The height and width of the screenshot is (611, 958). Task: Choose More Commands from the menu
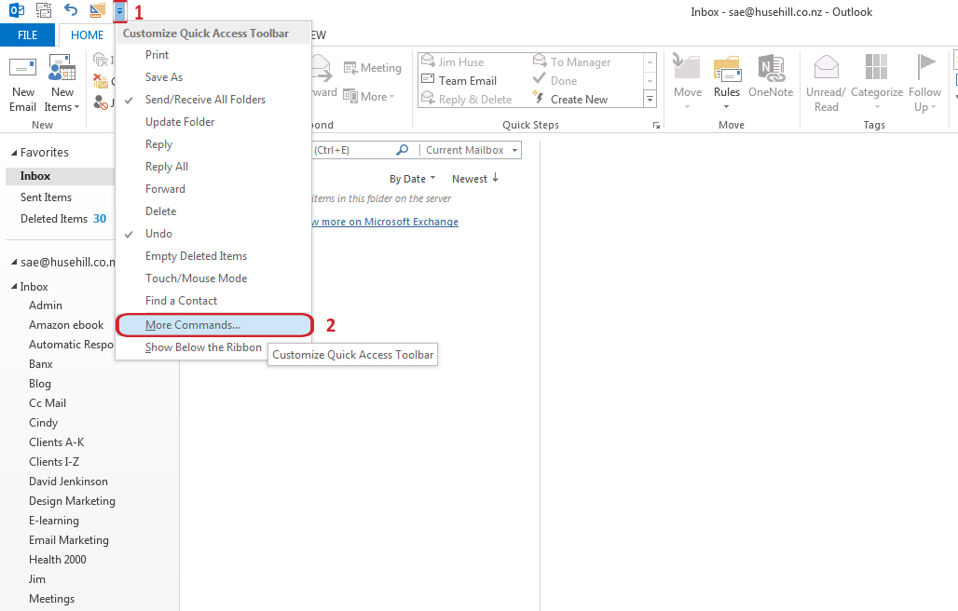tap(196, 324)
